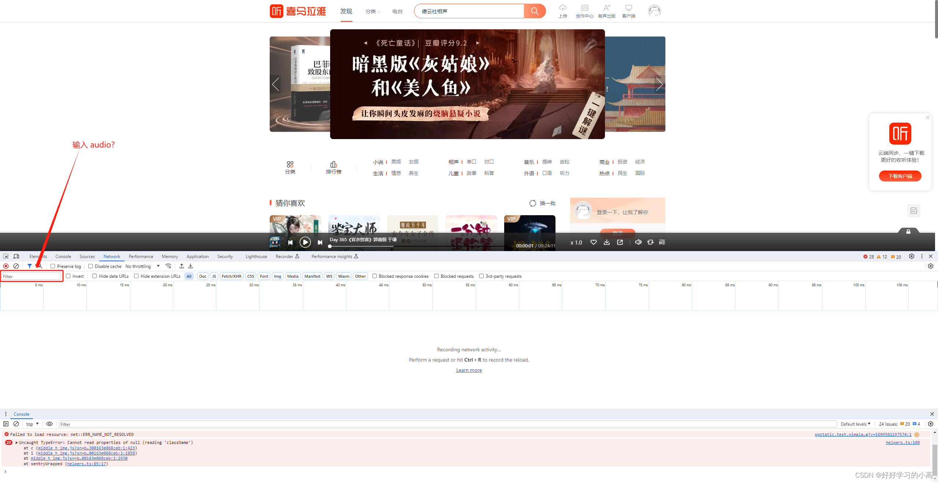Viewport: 938px width, 482px height.
Task: Enable the Invert filter checkbox
Action: [x=68, y=276]
